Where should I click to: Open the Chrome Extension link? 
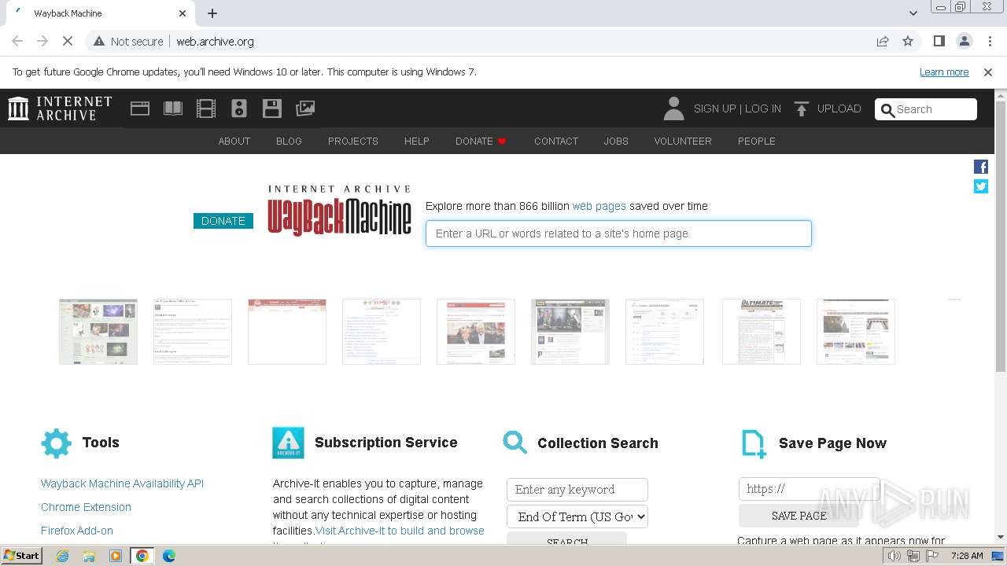(x=86, y=507)
